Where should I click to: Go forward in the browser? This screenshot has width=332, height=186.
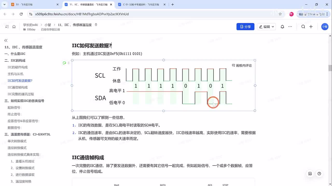point(13,14)
